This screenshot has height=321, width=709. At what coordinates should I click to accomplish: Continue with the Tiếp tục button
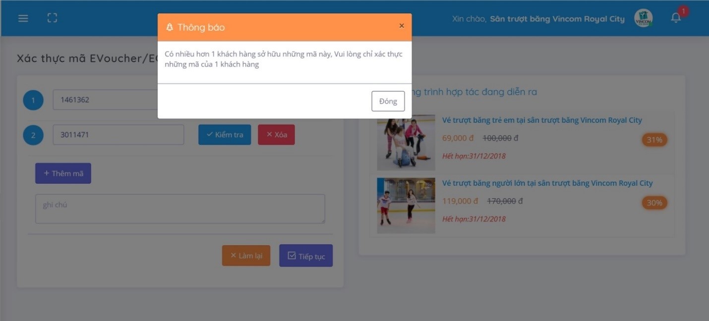click(x=306, y=256)
